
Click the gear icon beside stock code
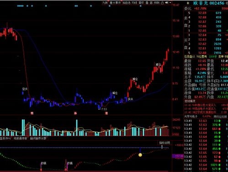pyautogui.click(x=227, y=3)
